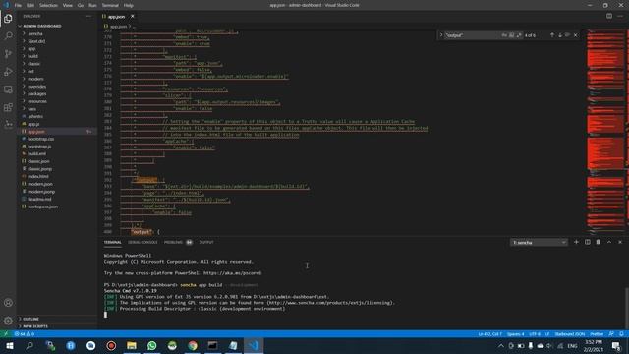This screenshot has height=354, width=629.
Task: Open the Extensions view
Action: pyautogui.click(x=8, y=107)
